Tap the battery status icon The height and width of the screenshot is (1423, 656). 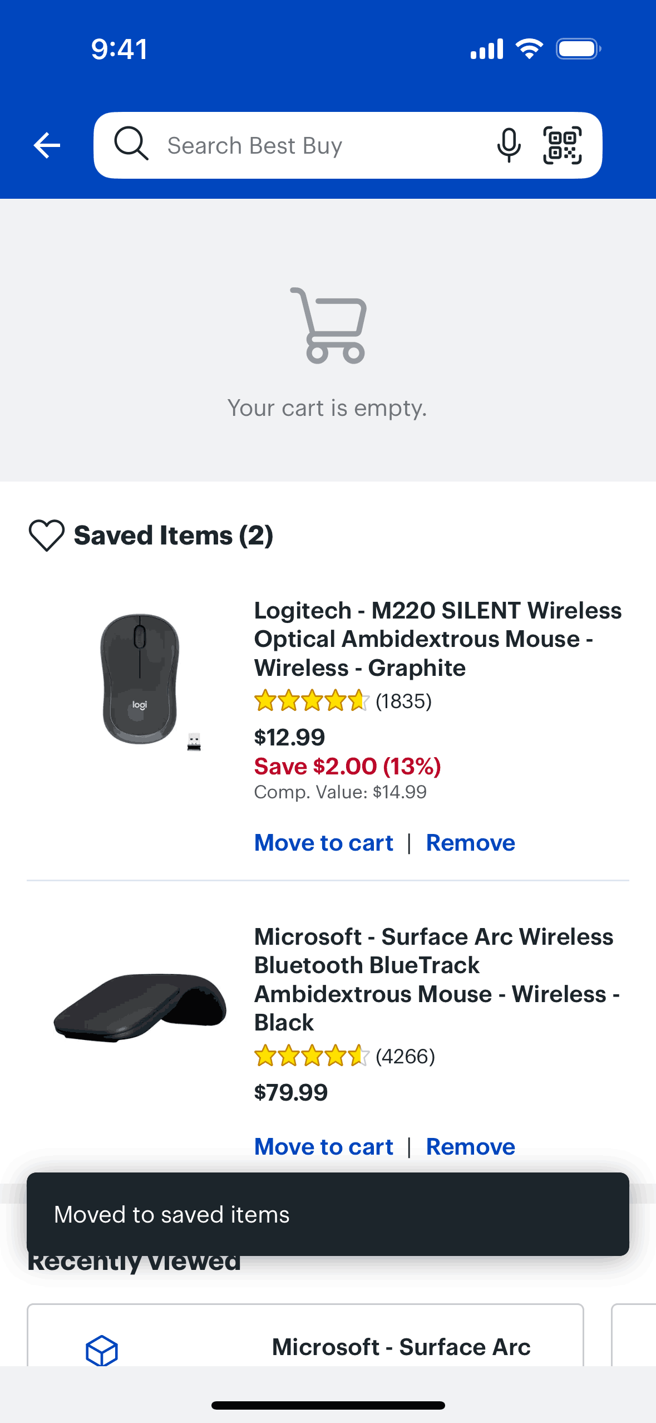coord(578,49)
